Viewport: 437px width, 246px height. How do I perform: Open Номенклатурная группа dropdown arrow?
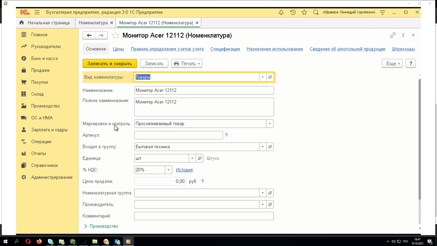click(x=263, y=193)
